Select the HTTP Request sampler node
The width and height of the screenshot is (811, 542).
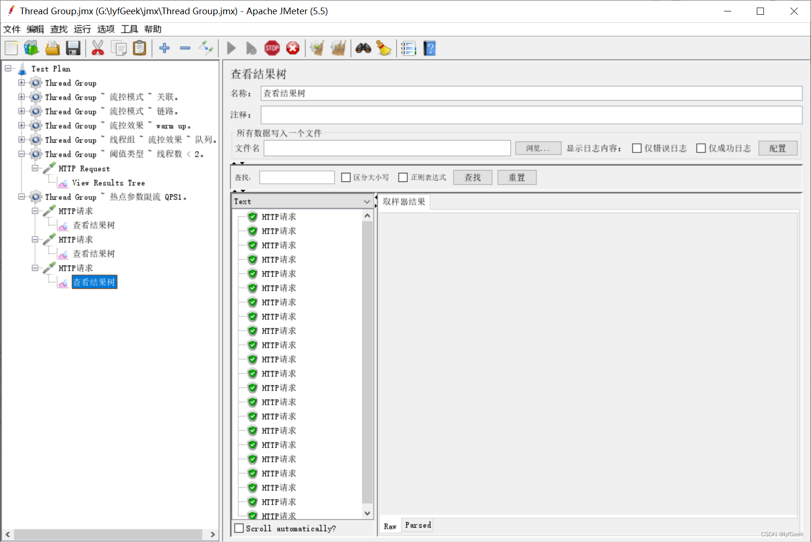84,169
